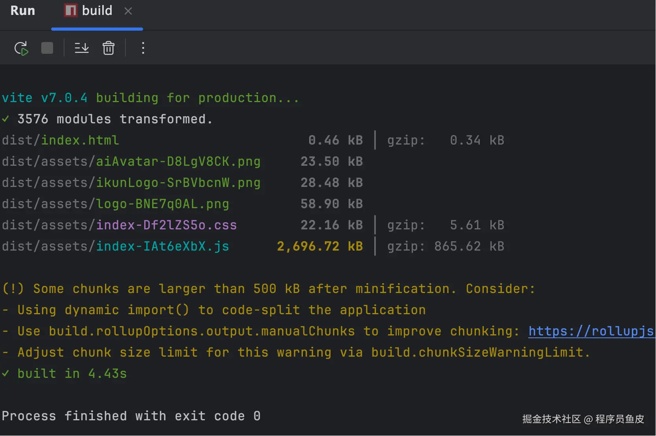Select the build tab label
The height and width of the screenshot is (436, 656).
tap(97, 11)
